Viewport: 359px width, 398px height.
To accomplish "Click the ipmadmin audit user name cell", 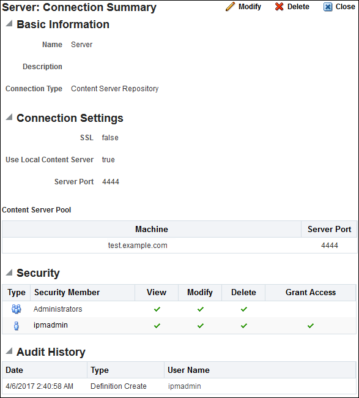I will (184, 386).
